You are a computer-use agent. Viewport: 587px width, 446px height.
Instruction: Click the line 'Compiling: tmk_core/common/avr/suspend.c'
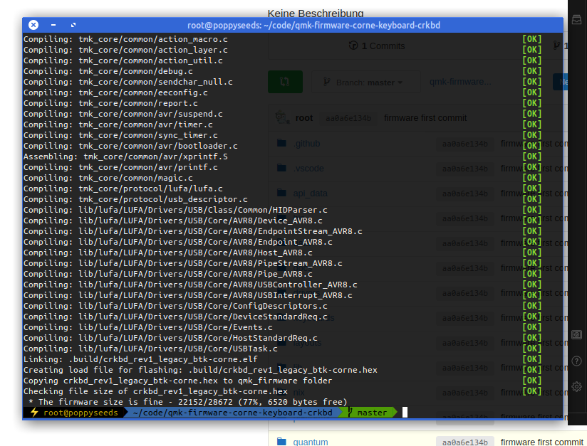tap(123, 114)
